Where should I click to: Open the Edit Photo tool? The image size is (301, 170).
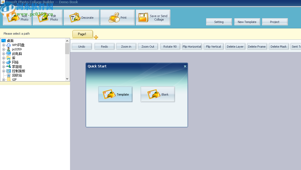point(47,18)
